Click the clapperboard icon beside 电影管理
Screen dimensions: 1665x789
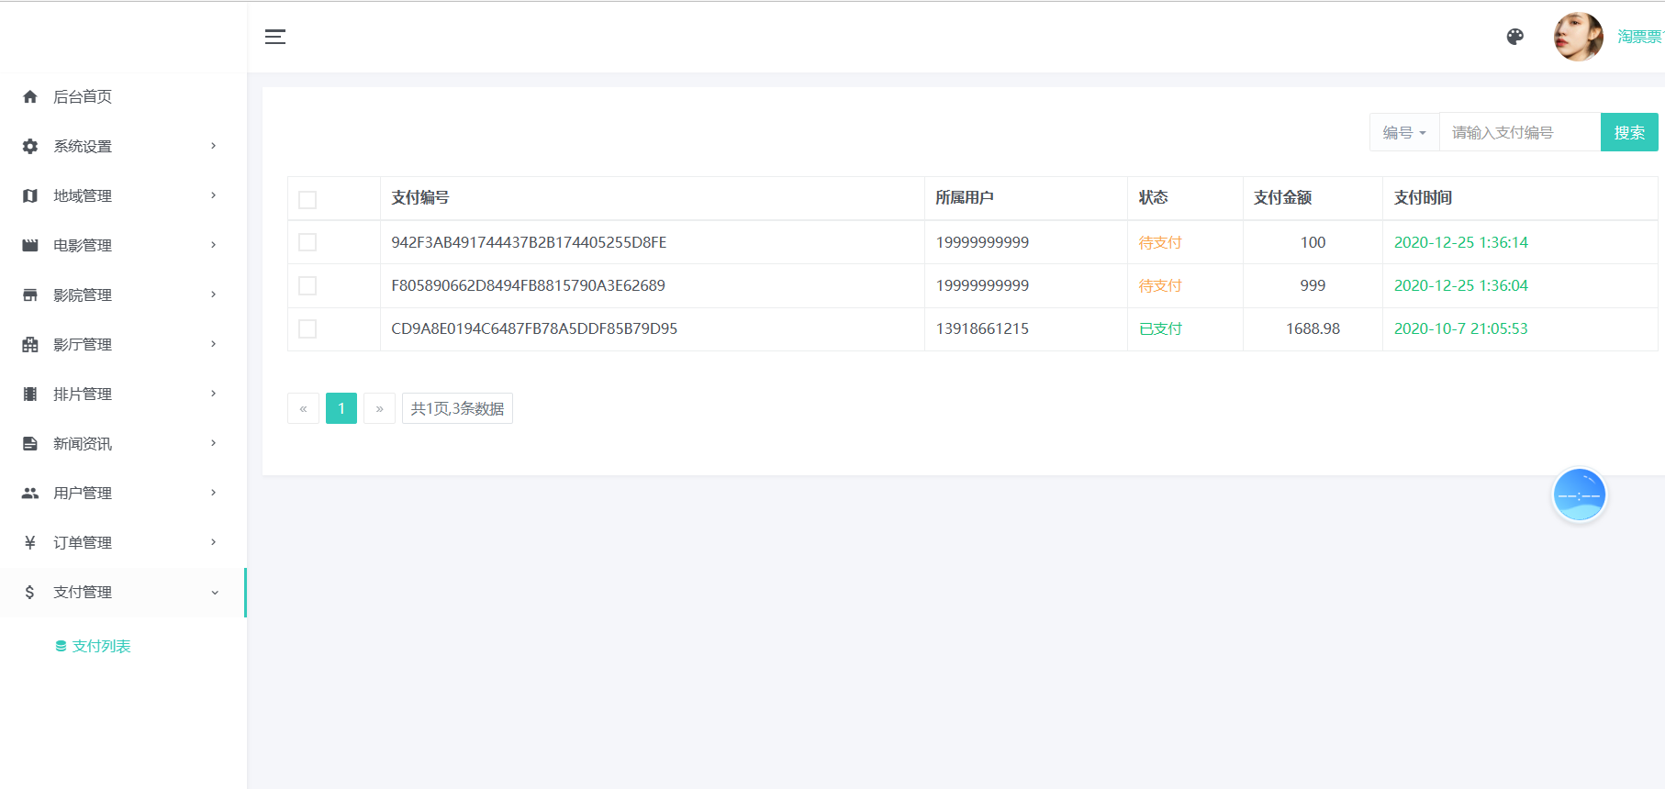coord(30,245)
